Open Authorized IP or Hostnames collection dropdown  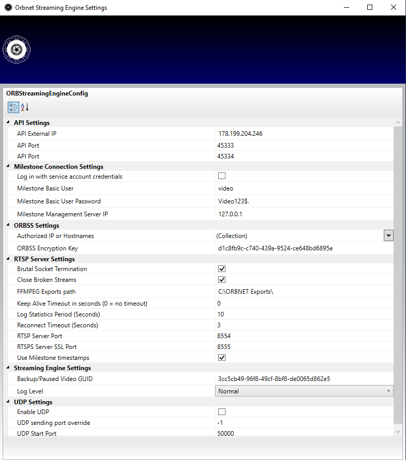tap(388, 235)
